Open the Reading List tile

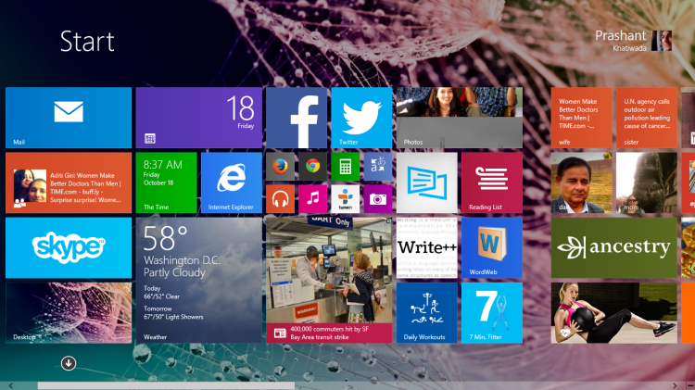pyautogui.click(x=492, y=182)
